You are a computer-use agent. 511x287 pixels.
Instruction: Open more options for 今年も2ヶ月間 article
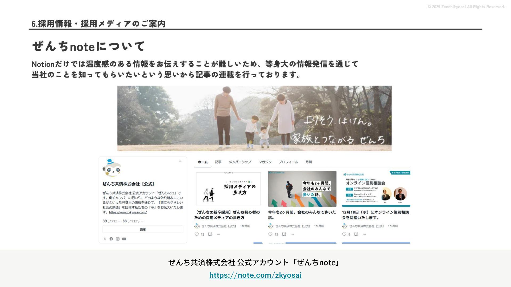coord(292,234)
